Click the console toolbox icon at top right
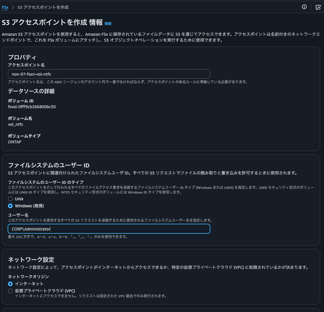 (318, 7)
